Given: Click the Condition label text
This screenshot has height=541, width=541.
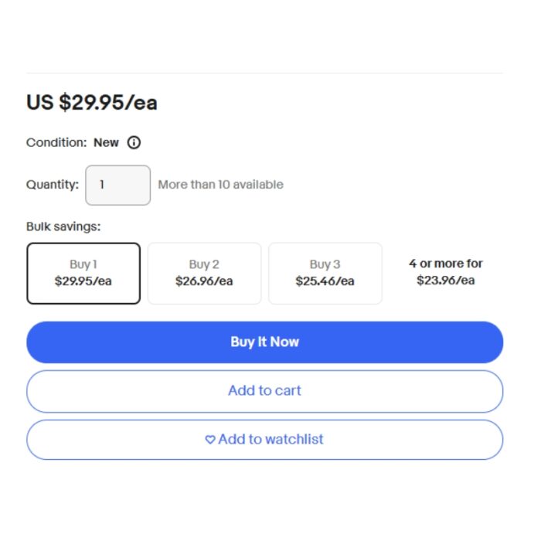Looking at the screenshot, I should click(x=56, y=143).
